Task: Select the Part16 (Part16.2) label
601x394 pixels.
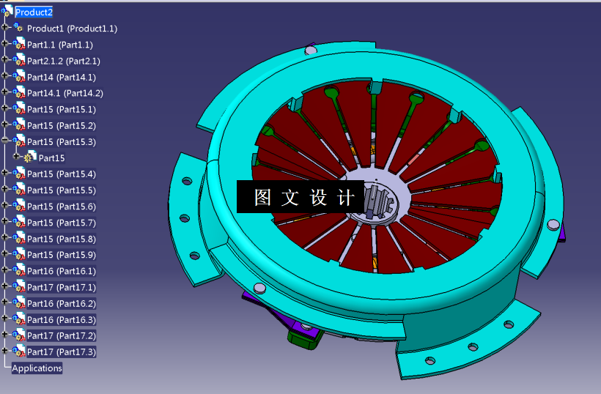Action: 62,303
